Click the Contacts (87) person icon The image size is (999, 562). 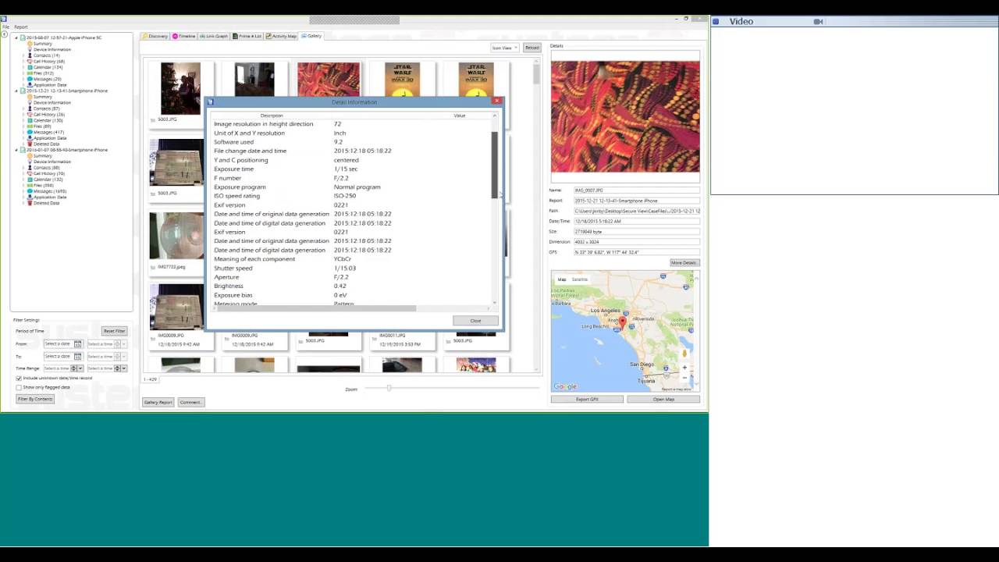click(x=30, y=108)
